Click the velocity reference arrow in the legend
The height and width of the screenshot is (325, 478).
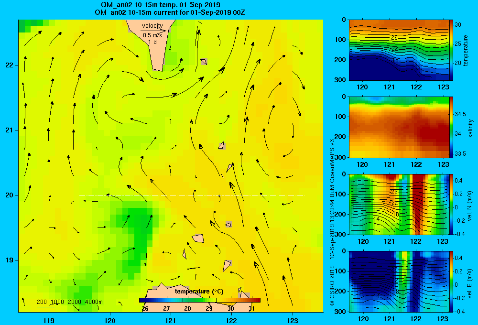(x=153, y=31)
